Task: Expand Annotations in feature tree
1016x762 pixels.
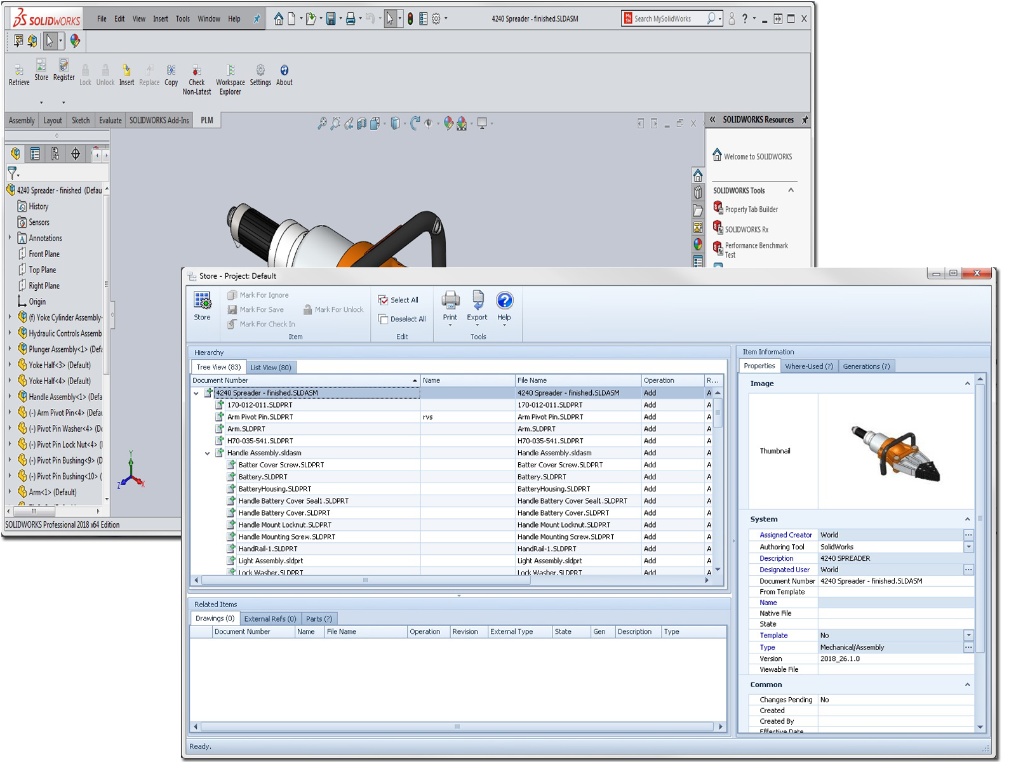Action: 10,238
